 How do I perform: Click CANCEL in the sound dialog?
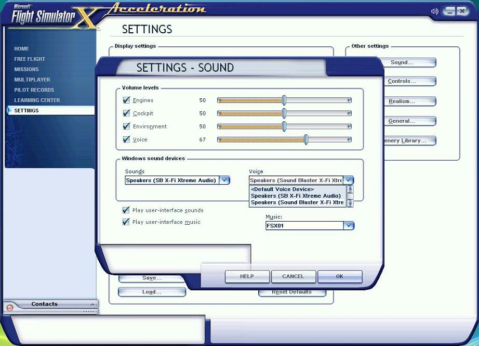293,277
